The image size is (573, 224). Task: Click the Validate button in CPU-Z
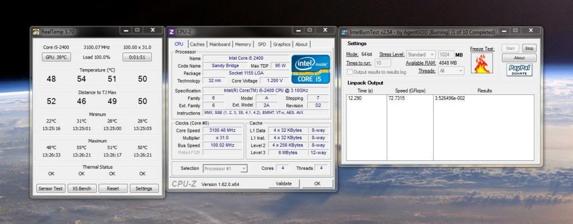(284, 184)
